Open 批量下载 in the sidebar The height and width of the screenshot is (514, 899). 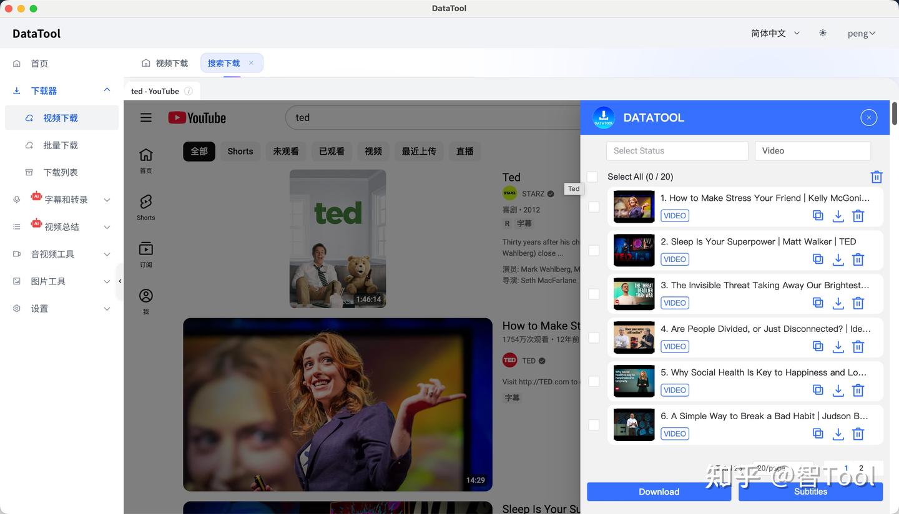pyautogui.click(x=62, y=145)
